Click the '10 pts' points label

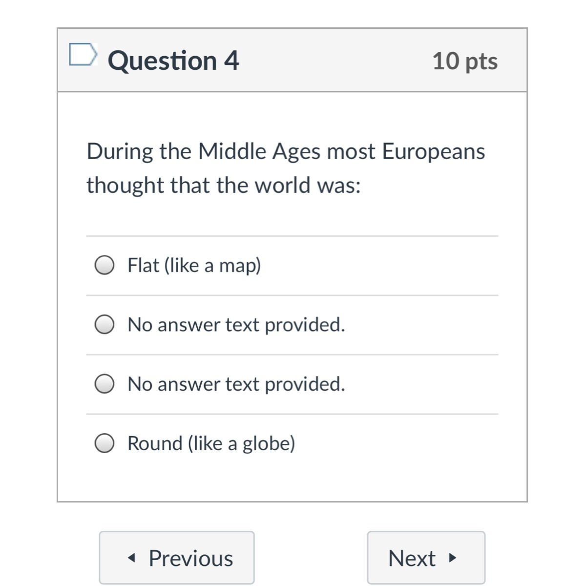point(464,61)
